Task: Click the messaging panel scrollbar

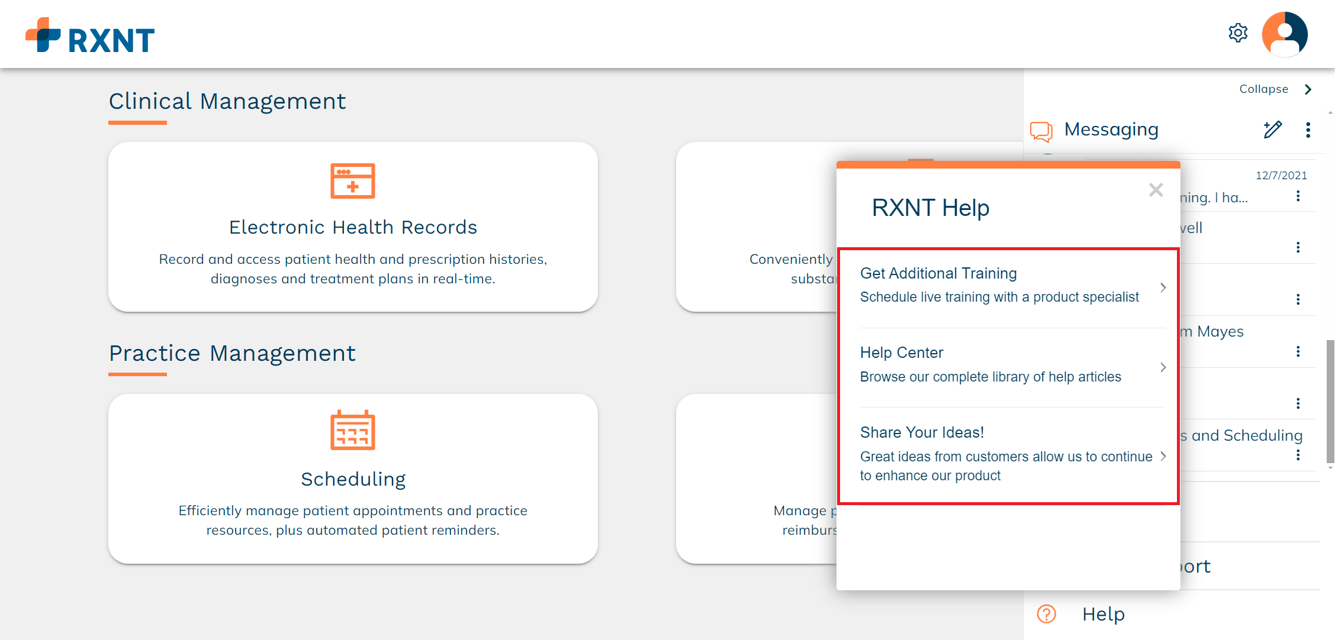Action: click(1330, 402)
